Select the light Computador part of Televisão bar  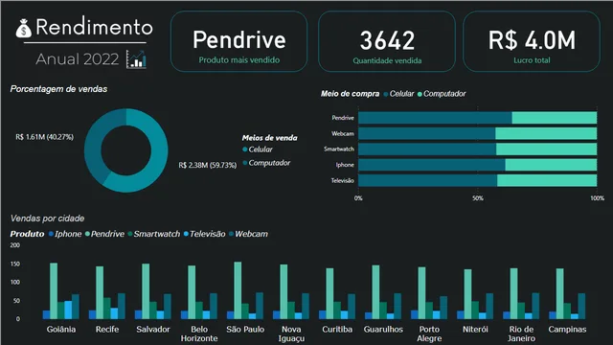pos(547,180)
